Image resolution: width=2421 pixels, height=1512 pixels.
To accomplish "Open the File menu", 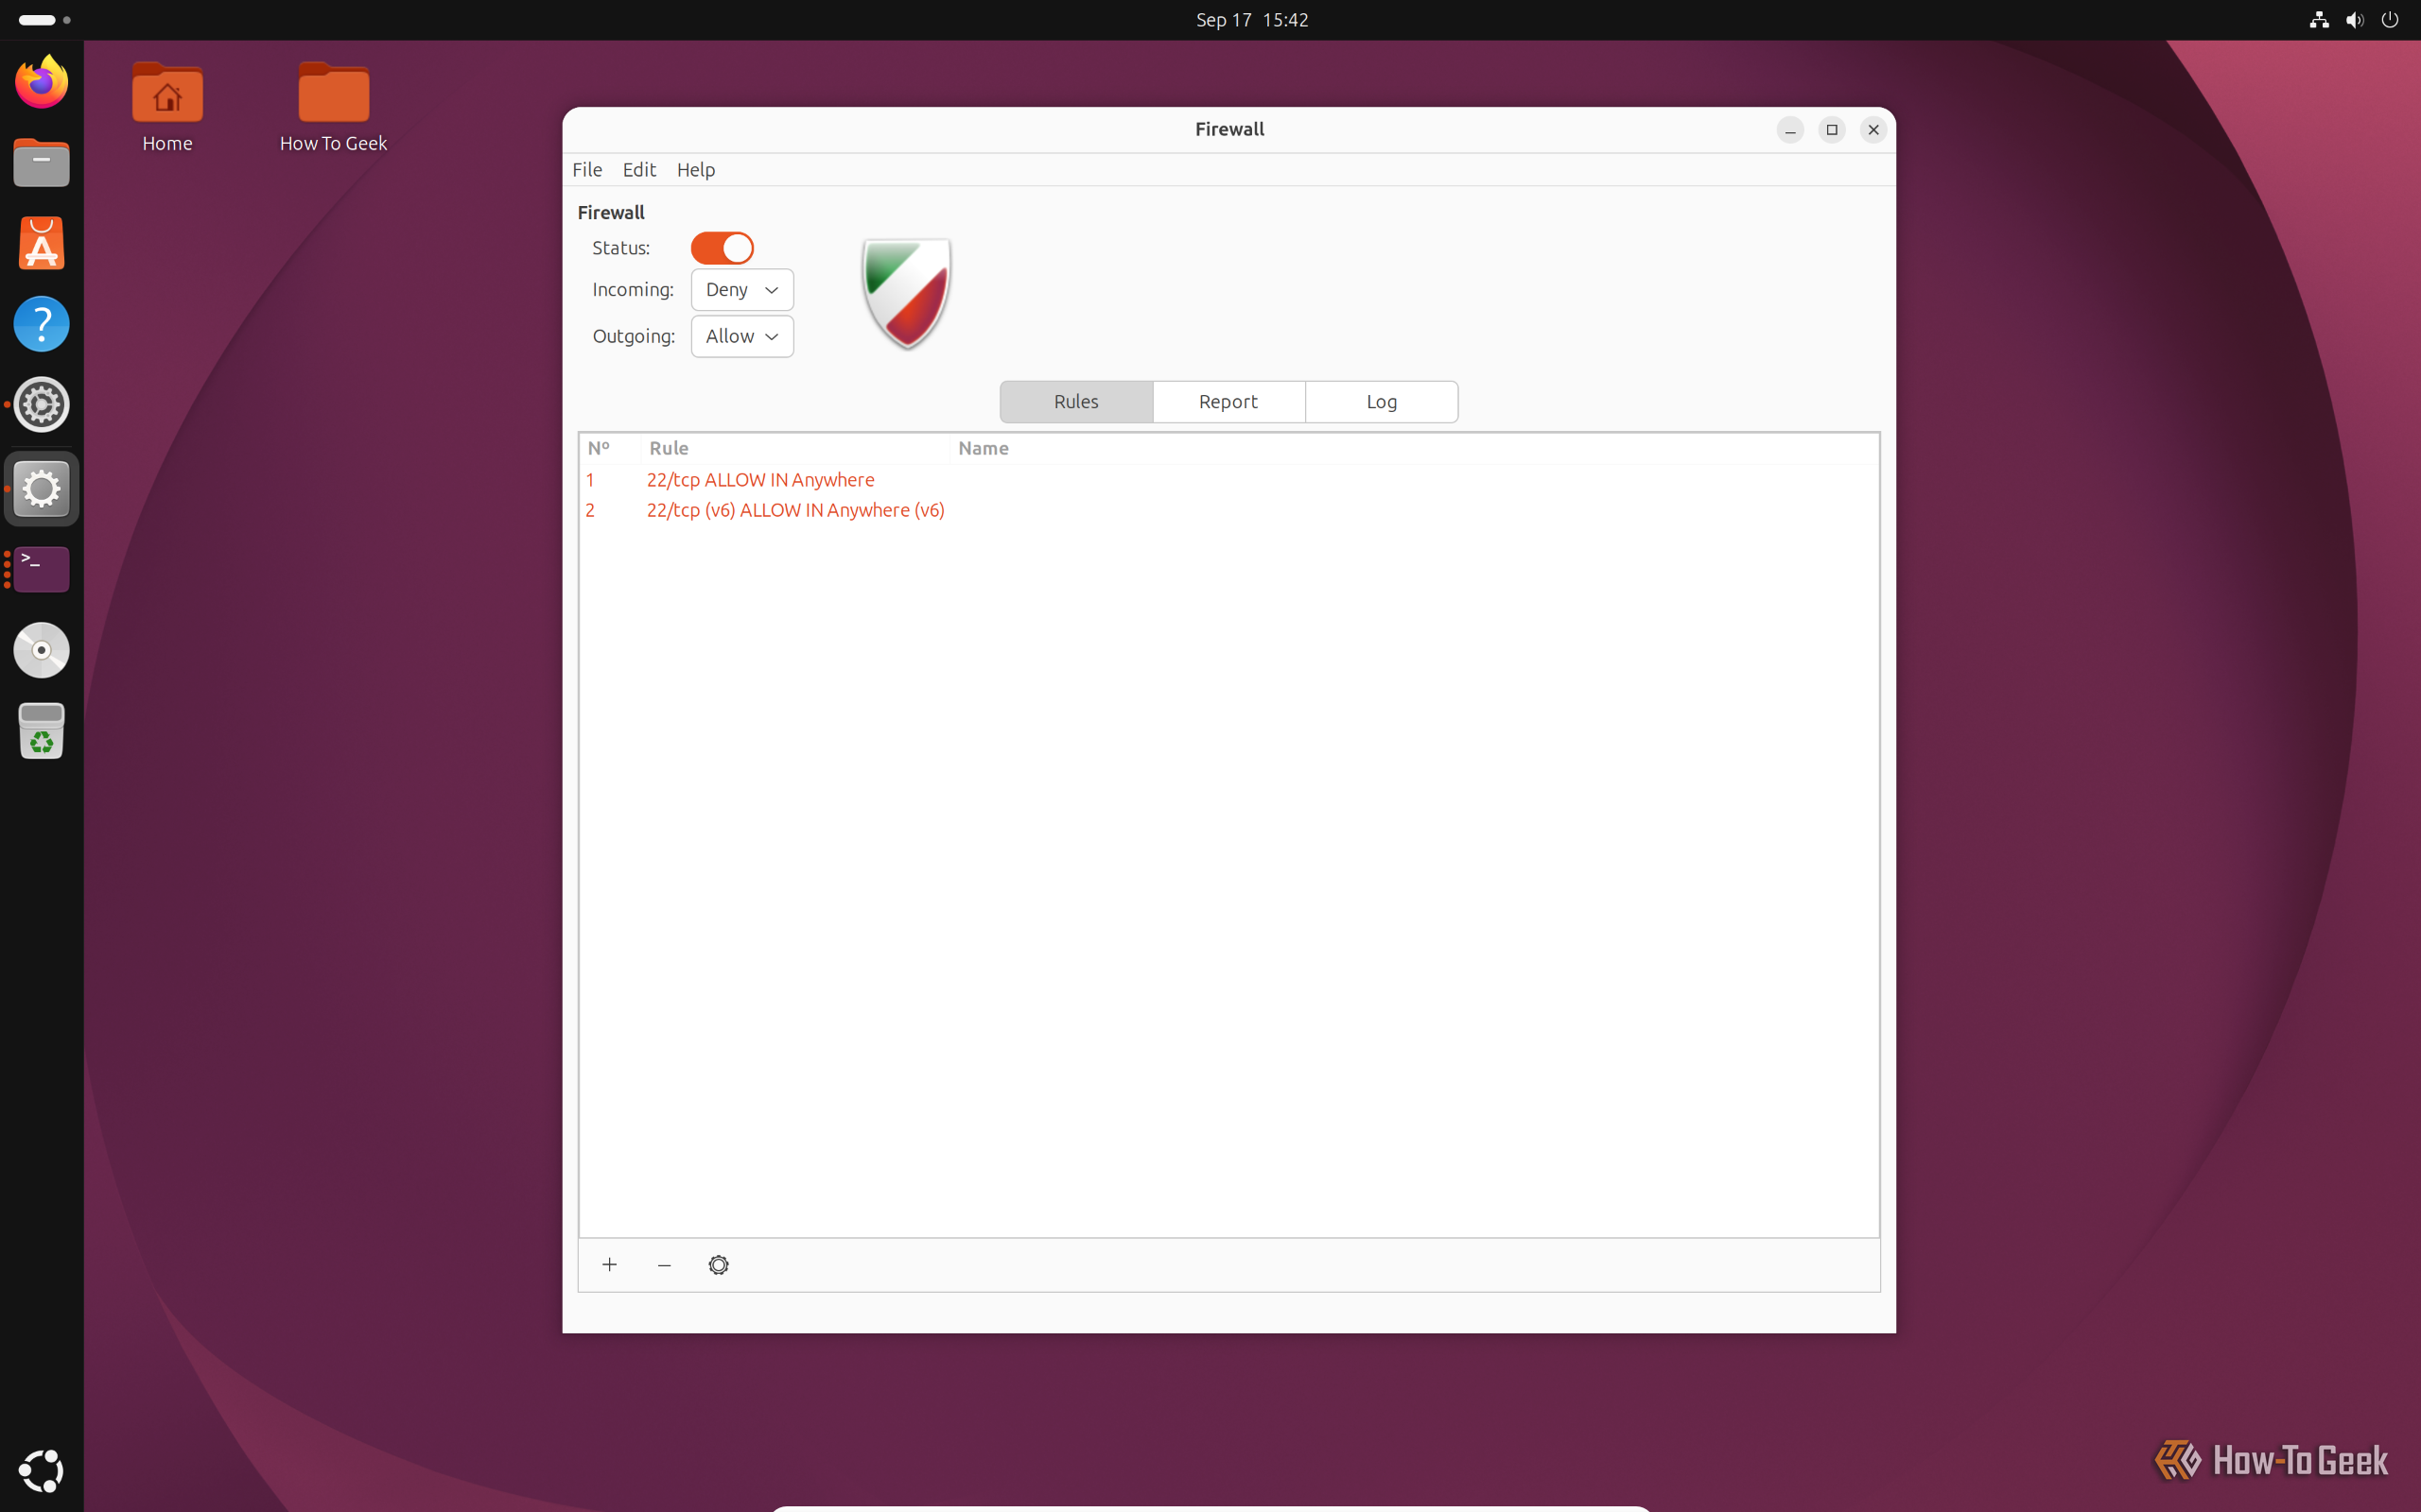I will tap(587, 170).
